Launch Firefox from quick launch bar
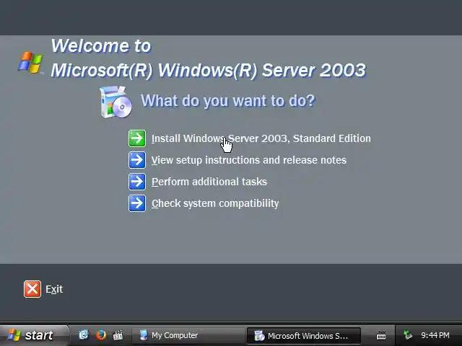462x346 pixels. coord(101,334)
